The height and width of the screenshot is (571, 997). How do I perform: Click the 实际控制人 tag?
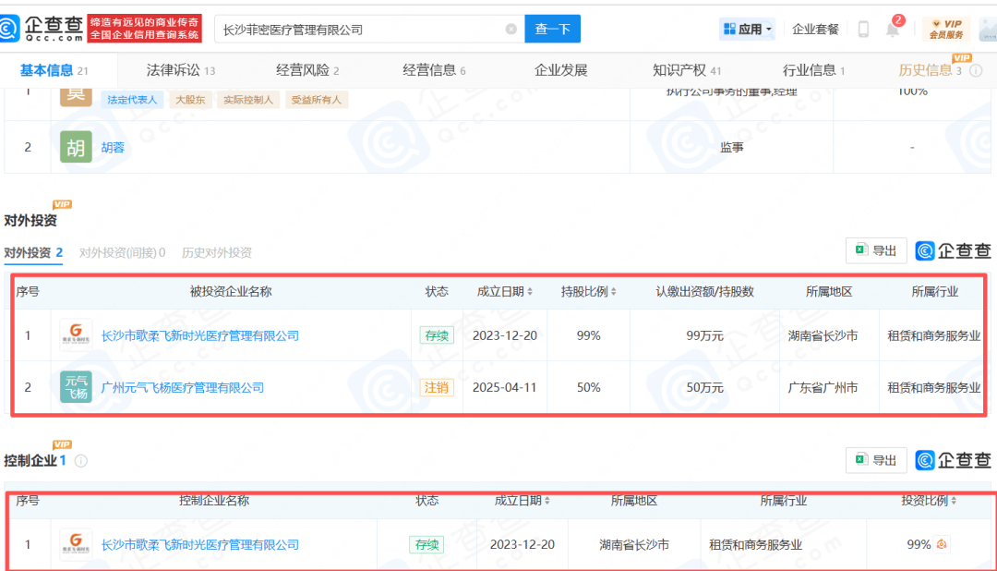click(248, 99)
